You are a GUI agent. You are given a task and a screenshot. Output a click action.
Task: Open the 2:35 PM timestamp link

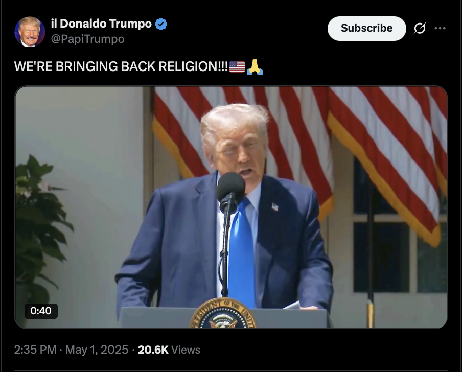click(35, 350)
